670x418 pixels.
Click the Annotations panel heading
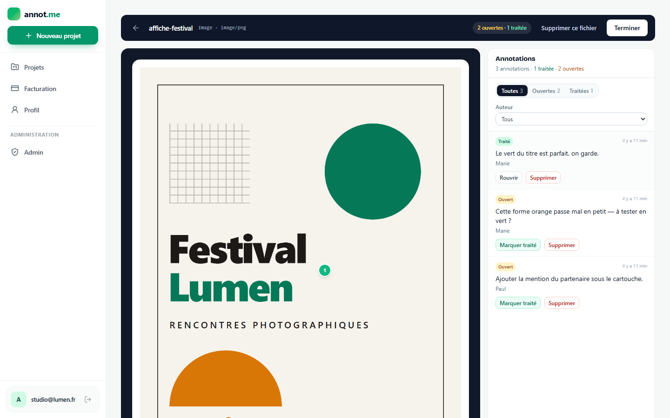(516, 59)
